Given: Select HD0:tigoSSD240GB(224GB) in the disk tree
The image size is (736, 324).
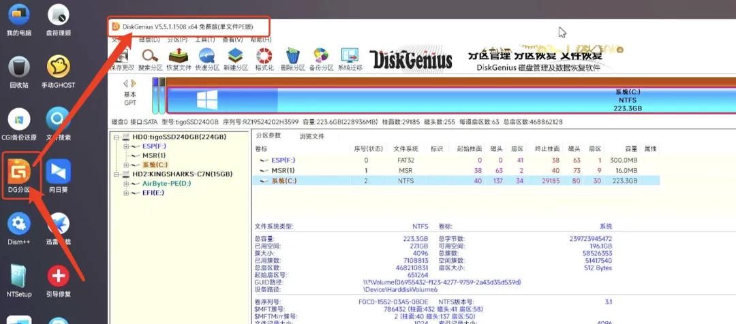Looking at the screenshot, I should click(x=180, y=137).
